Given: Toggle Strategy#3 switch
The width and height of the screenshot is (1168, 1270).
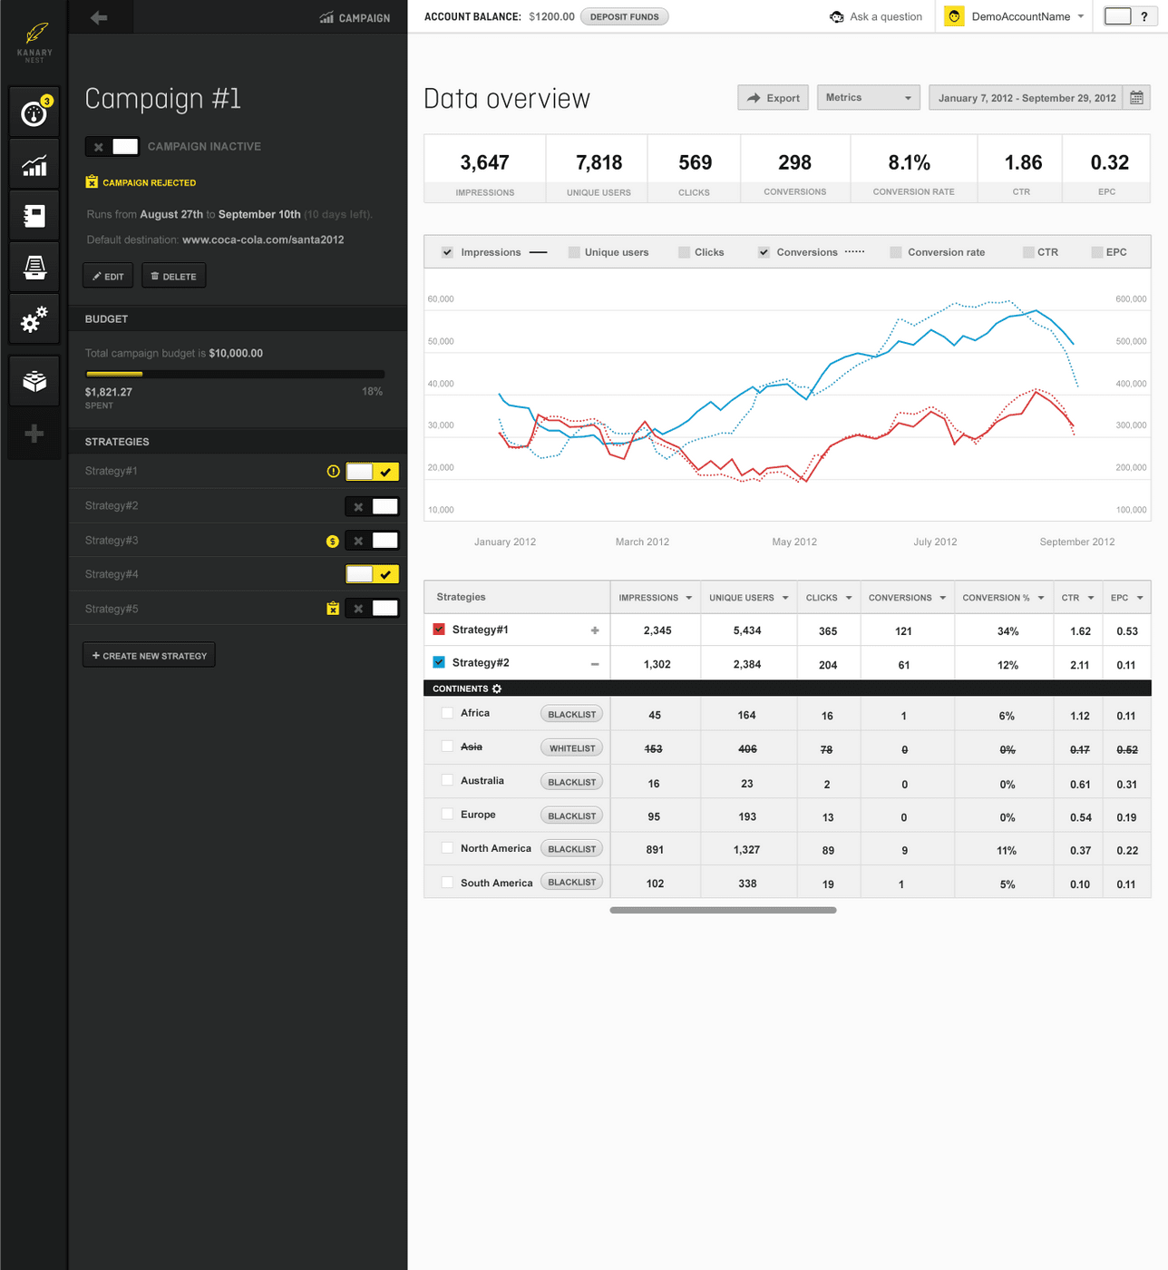Looking at the screenshot, I should pos(372,541).
